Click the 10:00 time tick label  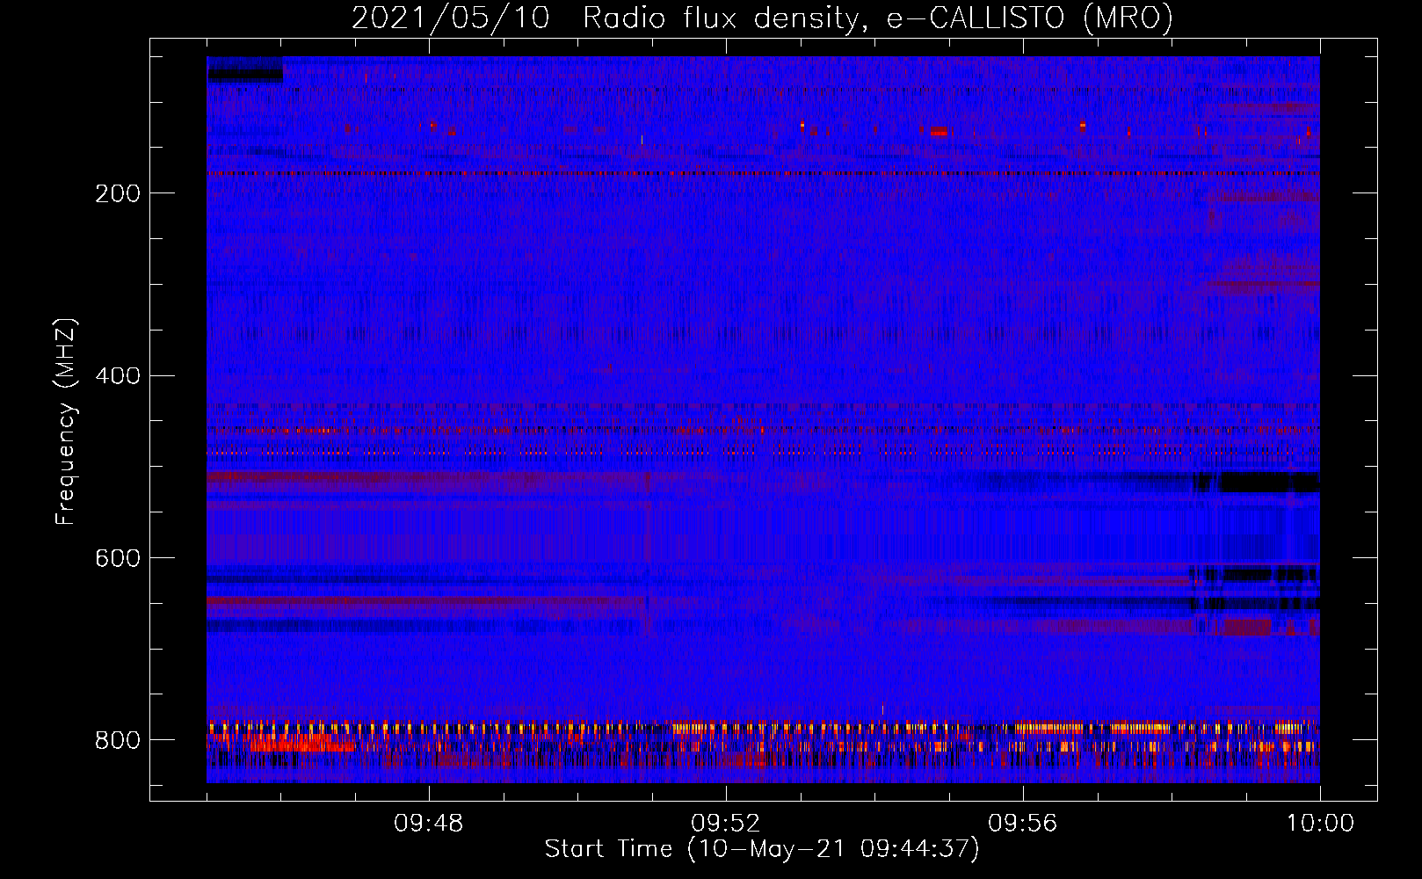1320,824
